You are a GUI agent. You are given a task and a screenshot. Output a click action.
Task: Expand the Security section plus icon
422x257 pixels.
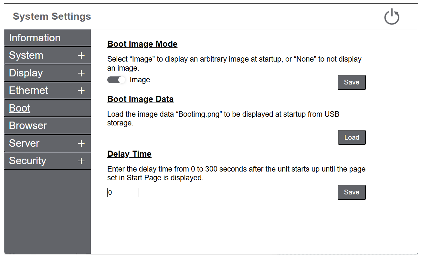[81, 161]
